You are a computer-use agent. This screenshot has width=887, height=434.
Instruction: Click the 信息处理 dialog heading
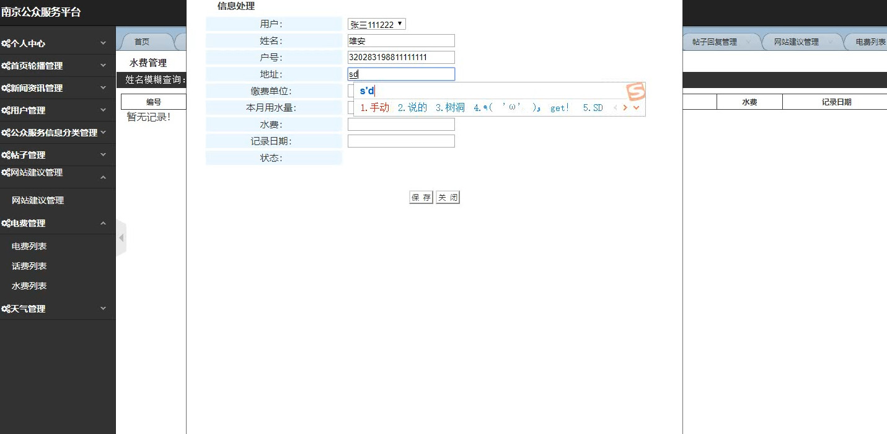[x=236, y=6]
